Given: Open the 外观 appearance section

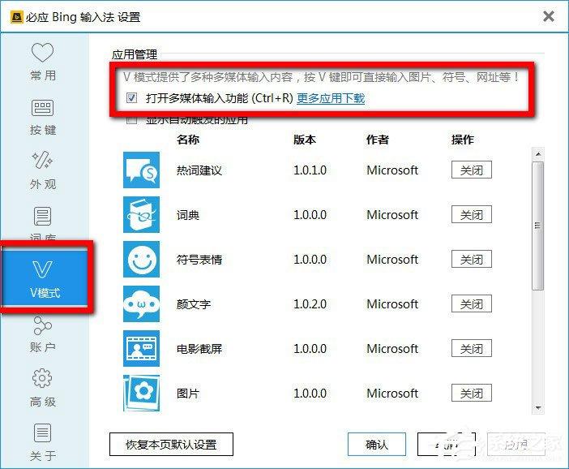Looking at the screenshot, I should click(x=43, y=170).
